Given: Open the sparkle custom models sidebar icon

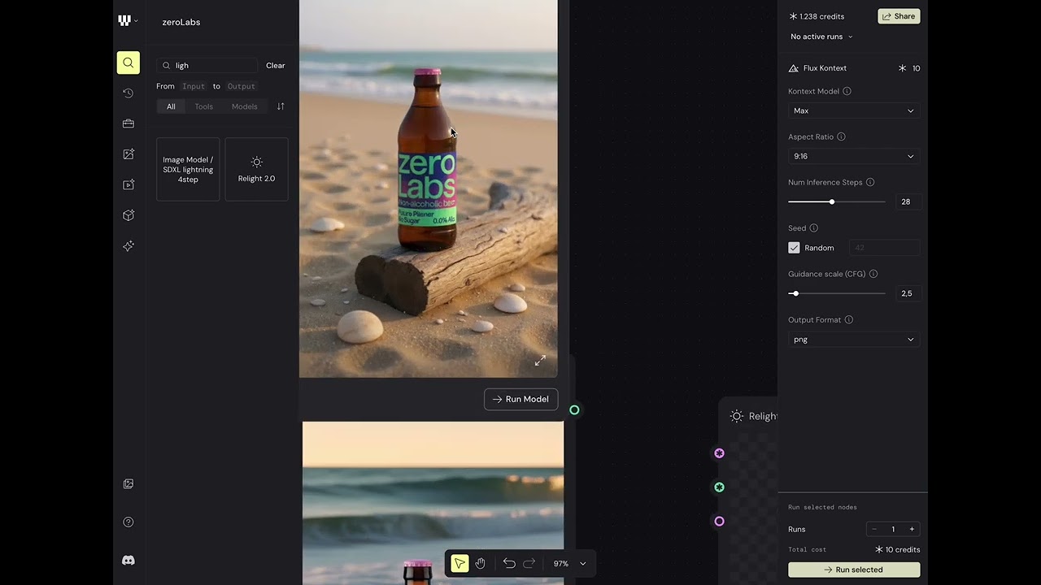Looking at the screenshot, I should [128, 245].
